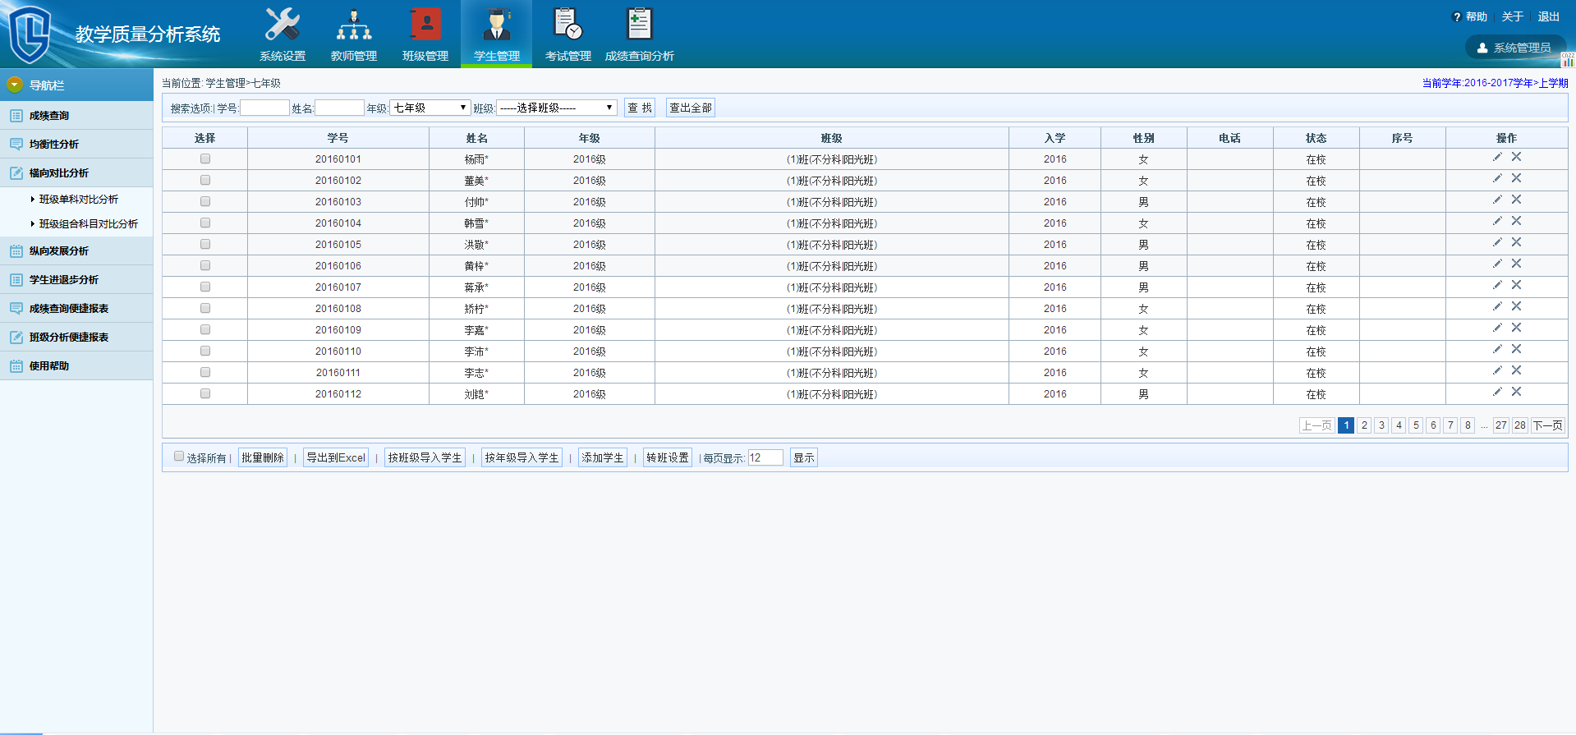Click the 查出全部 button

pyautogui.click(x=691, y=108)
